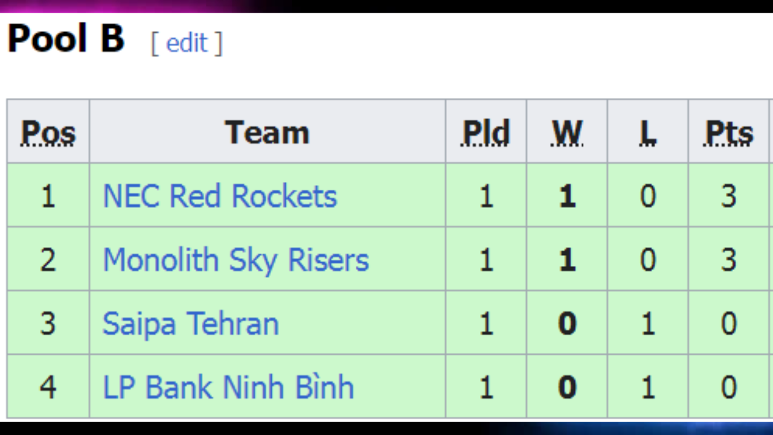Click the L column header abbreviation

[x=648, y=132]
